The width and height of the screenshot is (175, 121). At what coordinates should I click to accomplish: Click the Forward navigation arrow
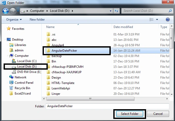point(13,11)
